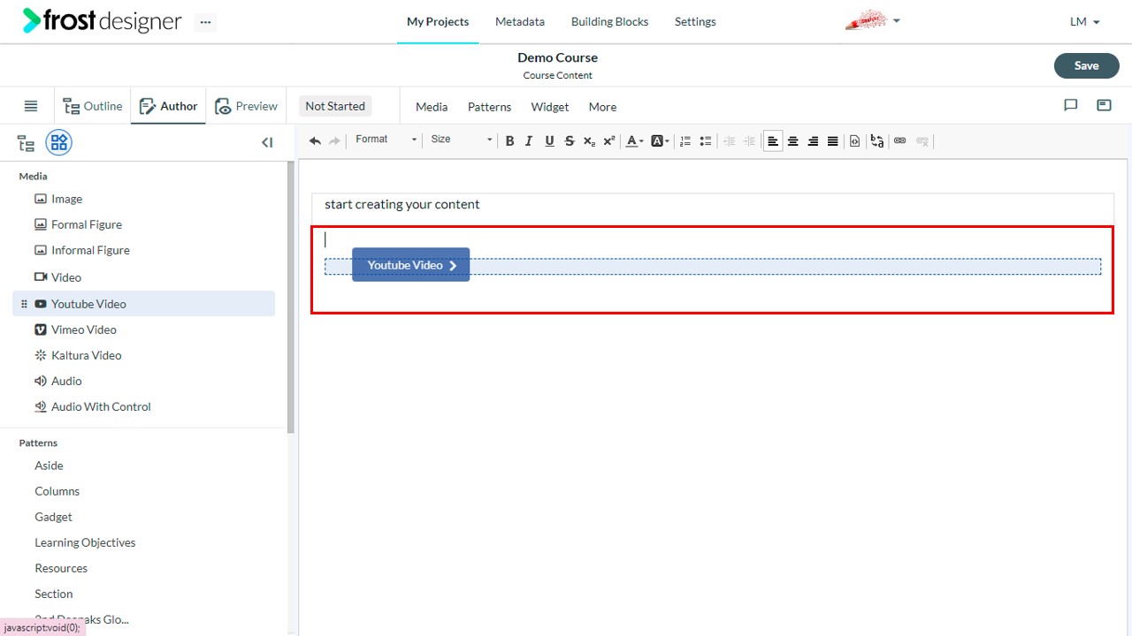Click the Not Started status button
The image size is (1132, 636).
pyautogui.click(x=335, y=106)
